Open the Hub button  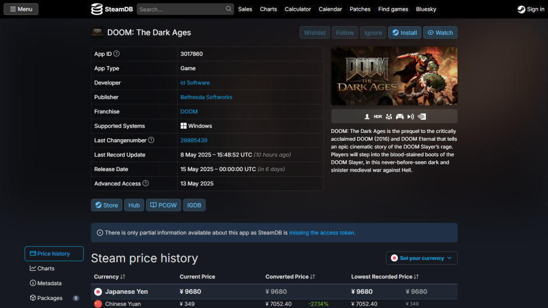click(134, 205)
